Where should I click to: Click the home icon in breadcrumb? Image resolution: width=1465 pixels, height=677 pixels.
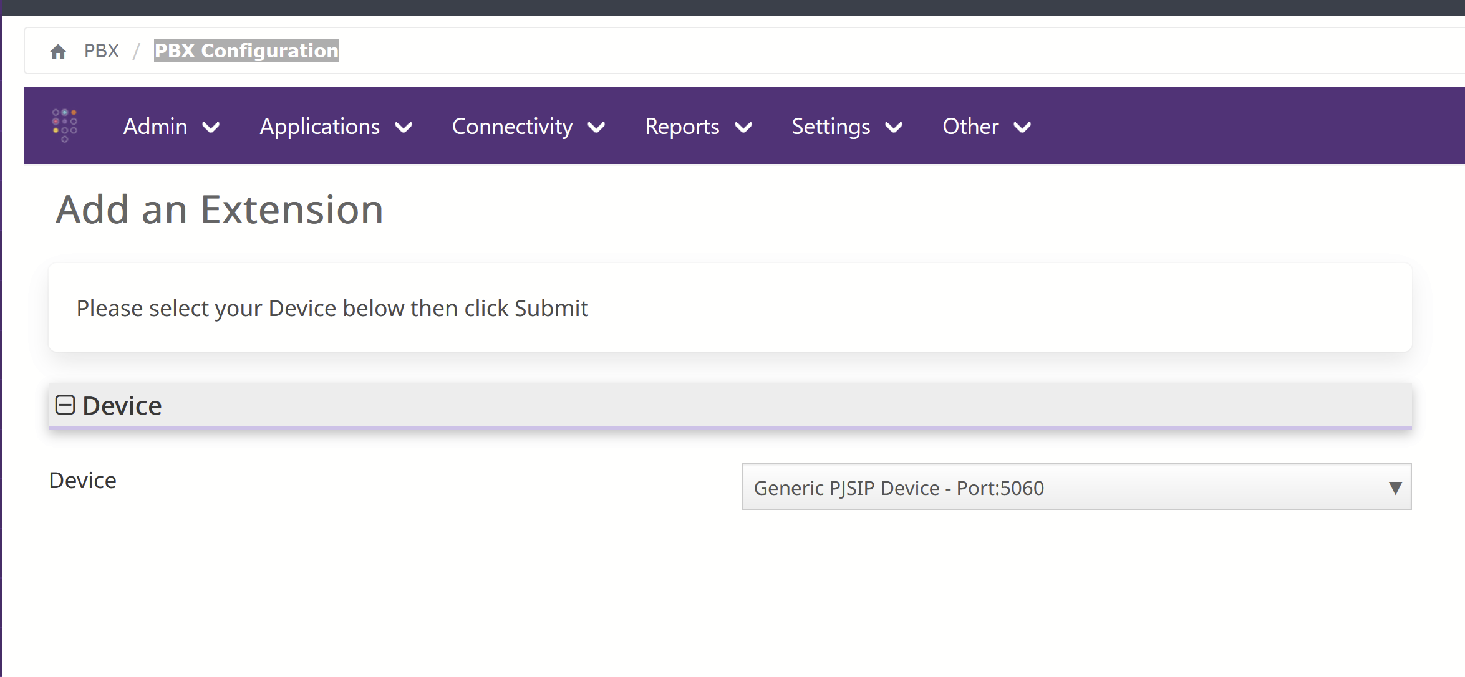[x=58, y=51]
